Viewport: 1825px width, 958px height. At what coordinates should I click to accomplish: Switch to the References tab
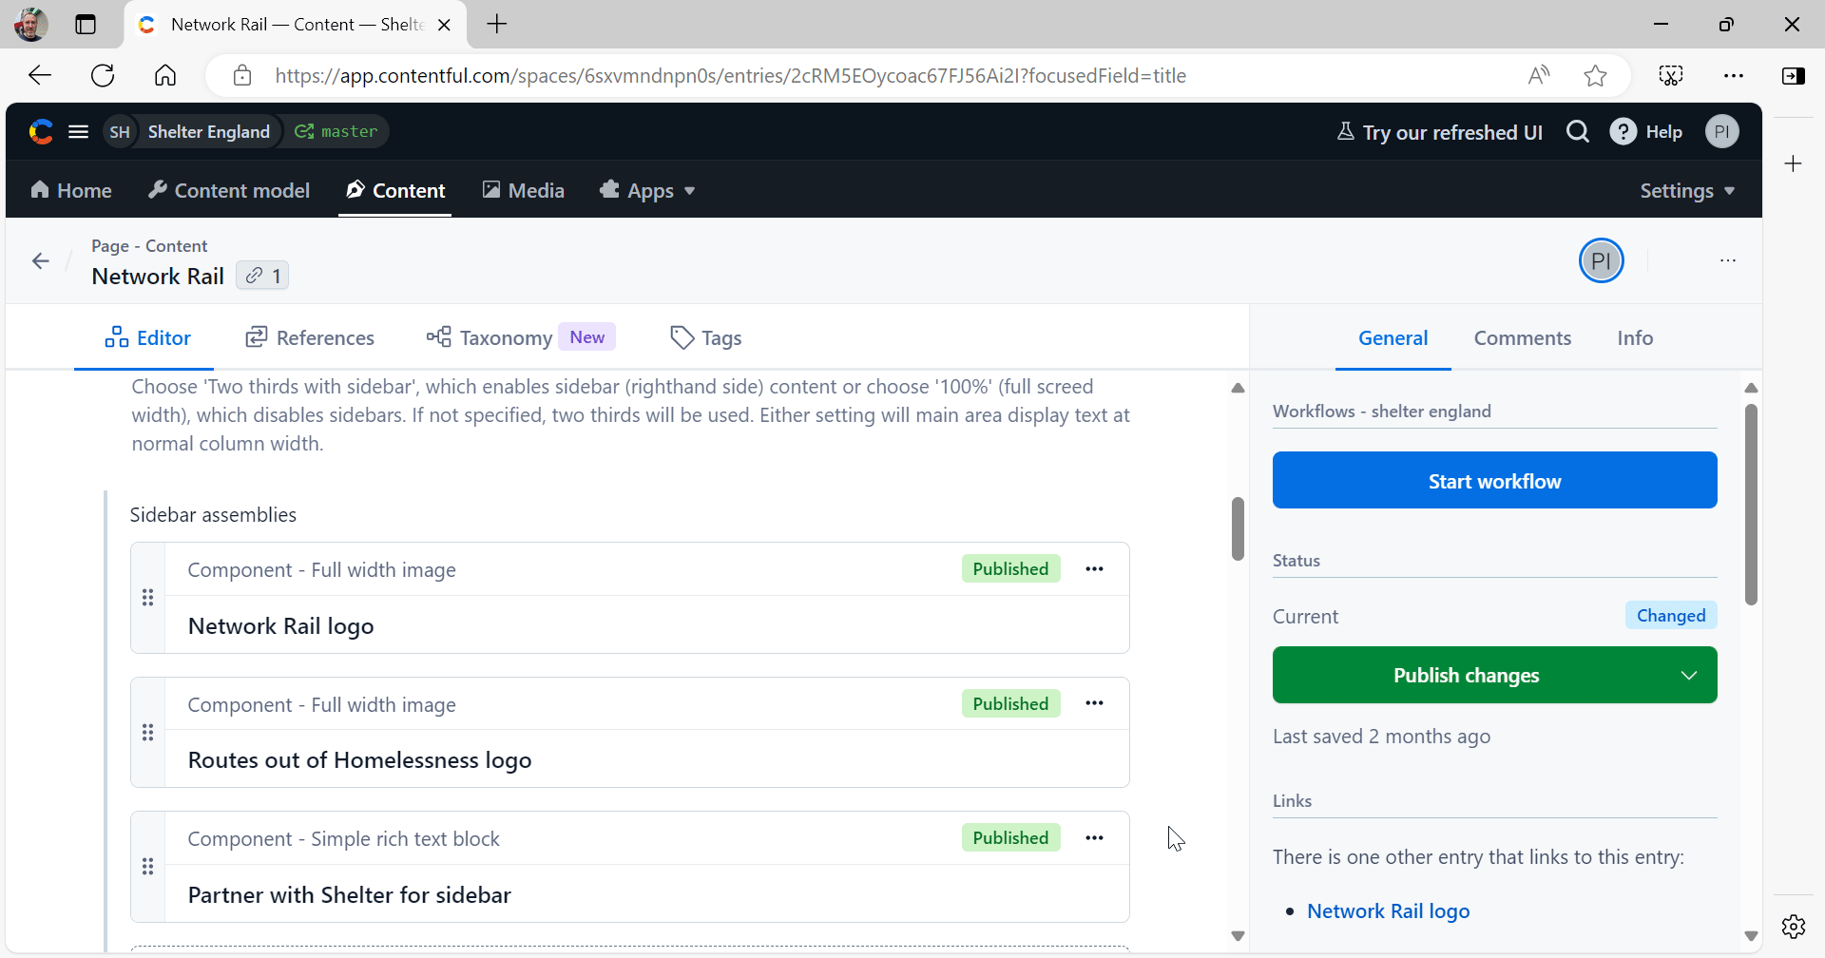310,337
